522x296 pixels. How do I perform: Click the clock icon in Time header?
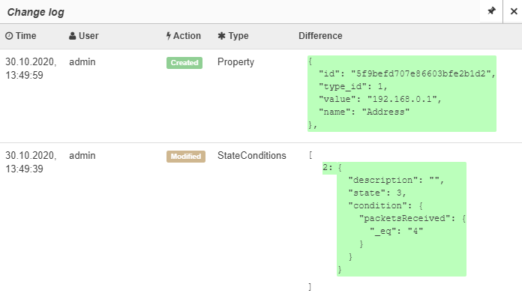click(9, 36)
